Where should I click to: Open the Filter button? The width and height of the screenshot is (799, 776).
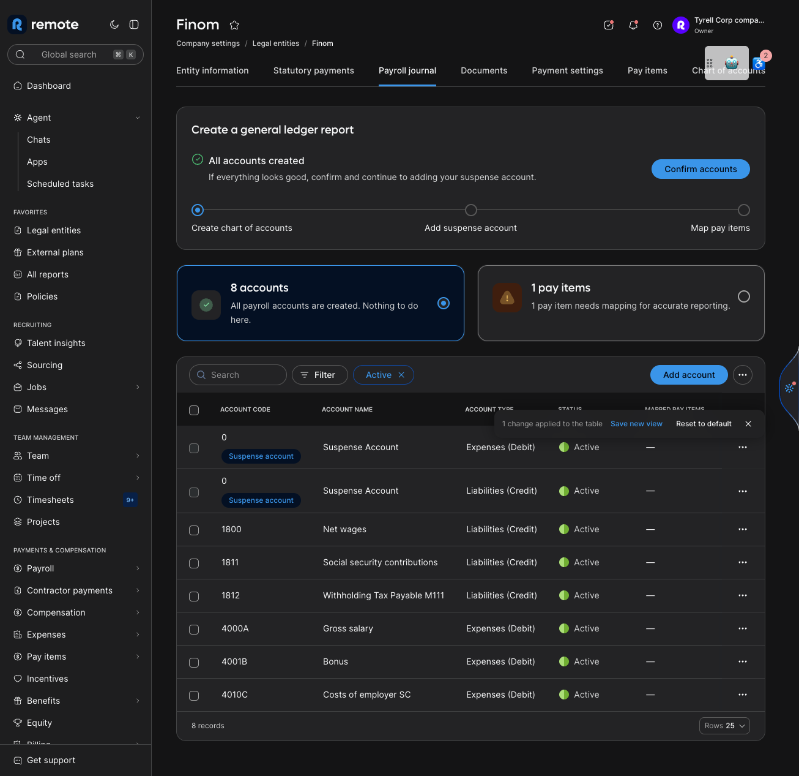(320, 375)
